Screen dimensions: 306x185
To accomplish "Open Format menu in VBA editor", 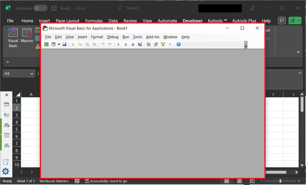I will [97, 37].
